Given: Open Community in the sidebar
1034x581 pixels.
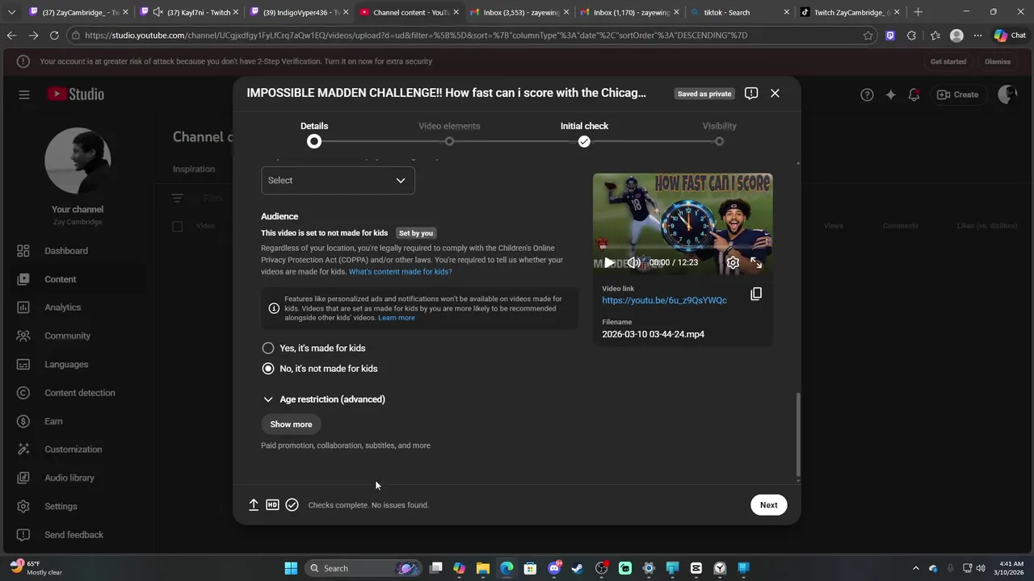Looking at the screenshot, I should [68, 336].
